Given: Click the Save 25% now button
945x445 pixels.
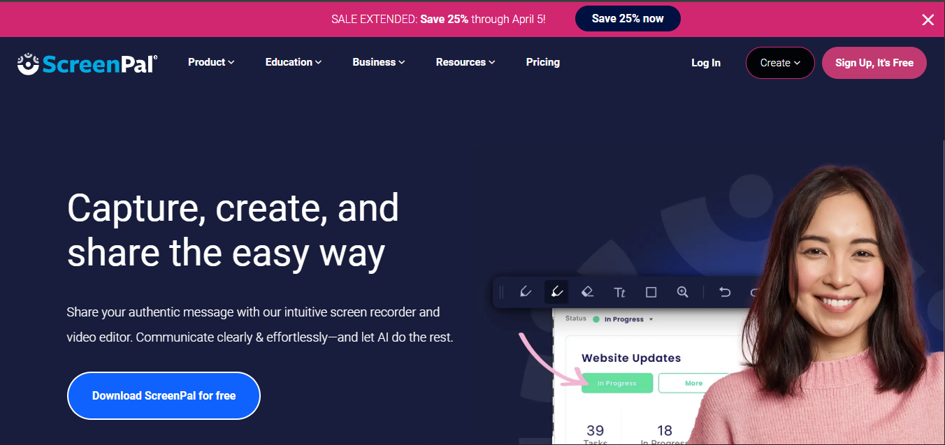Looking at the screenshot, I should tap(628, 19).
